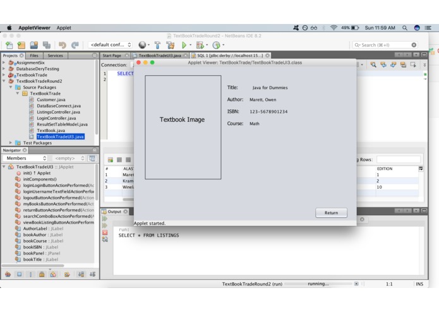The image size is (439, 312).
Task: Click the green Run Project arrow
Action: point(184,45)
